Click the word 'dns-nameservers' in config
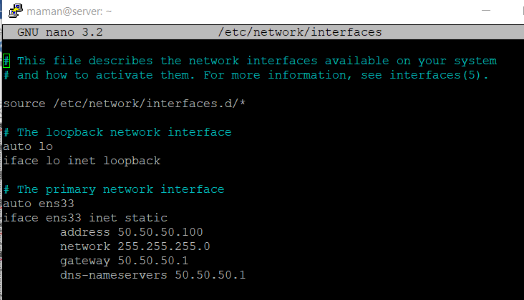Image resolution: width=524 pixels, height=300 pixels. [x=114, y=275]
